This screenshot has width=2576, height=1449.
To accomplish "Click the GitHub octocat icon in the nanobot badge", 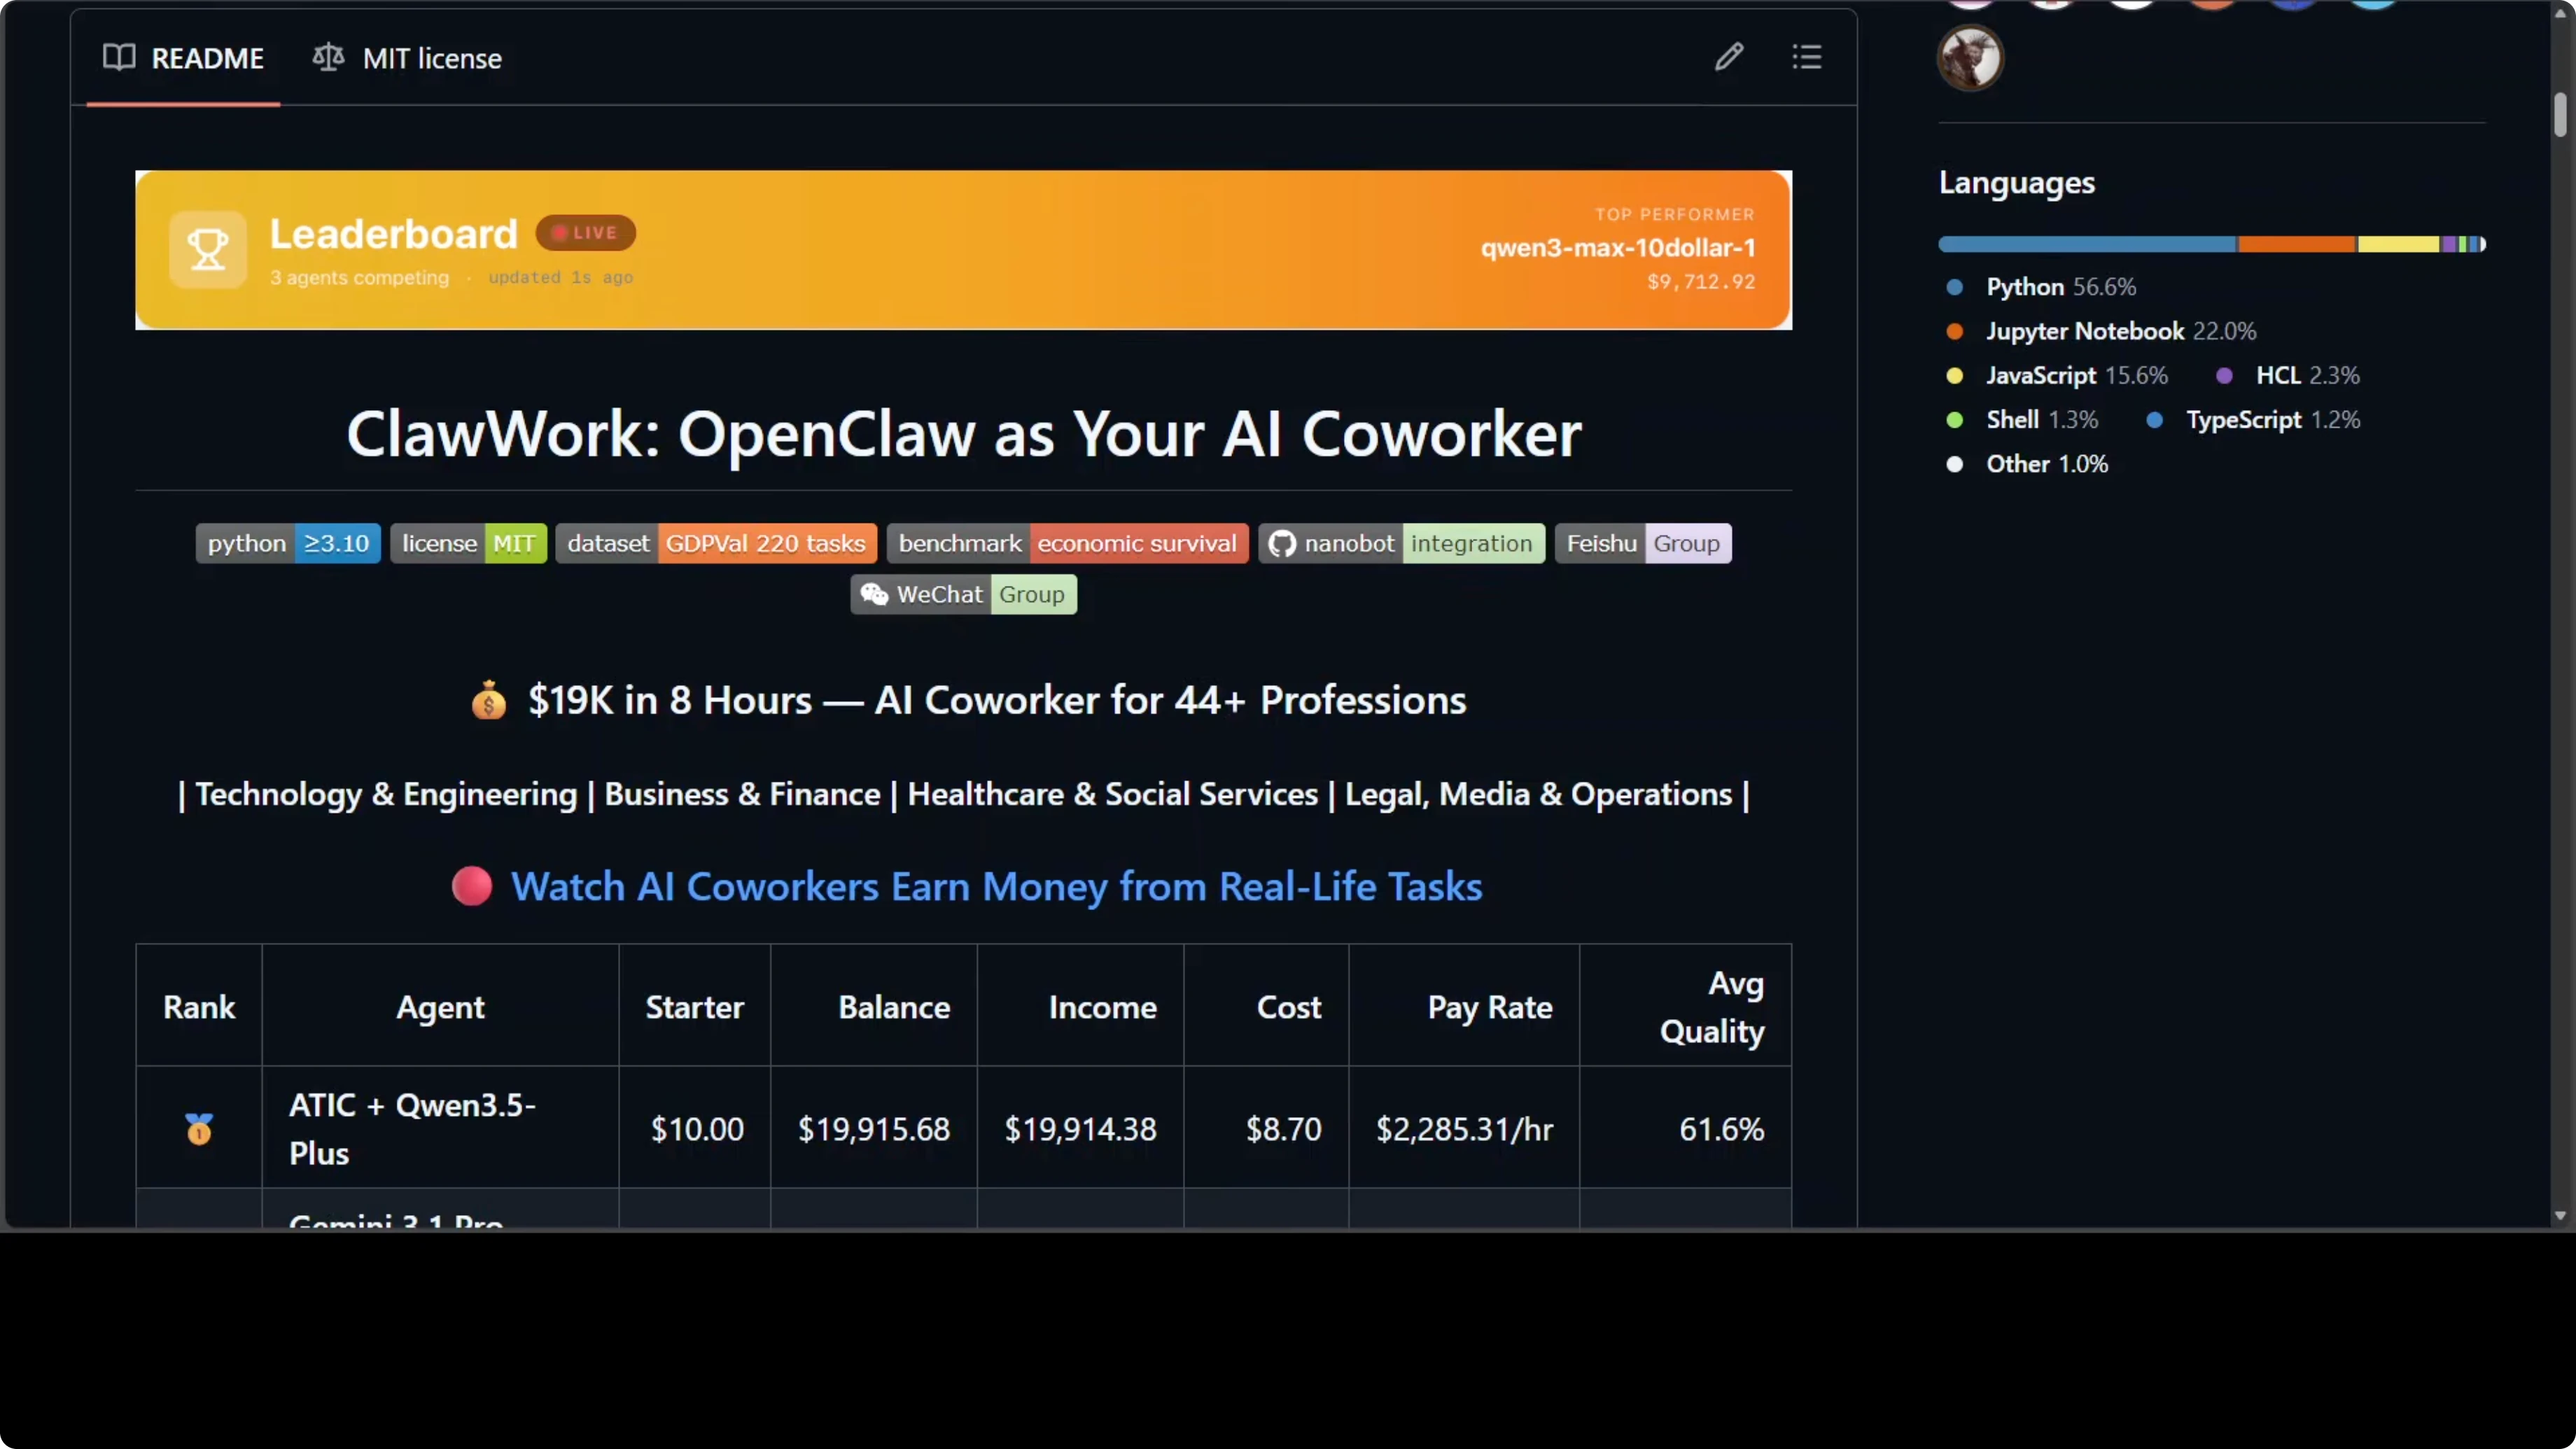I will [1282, 543].
